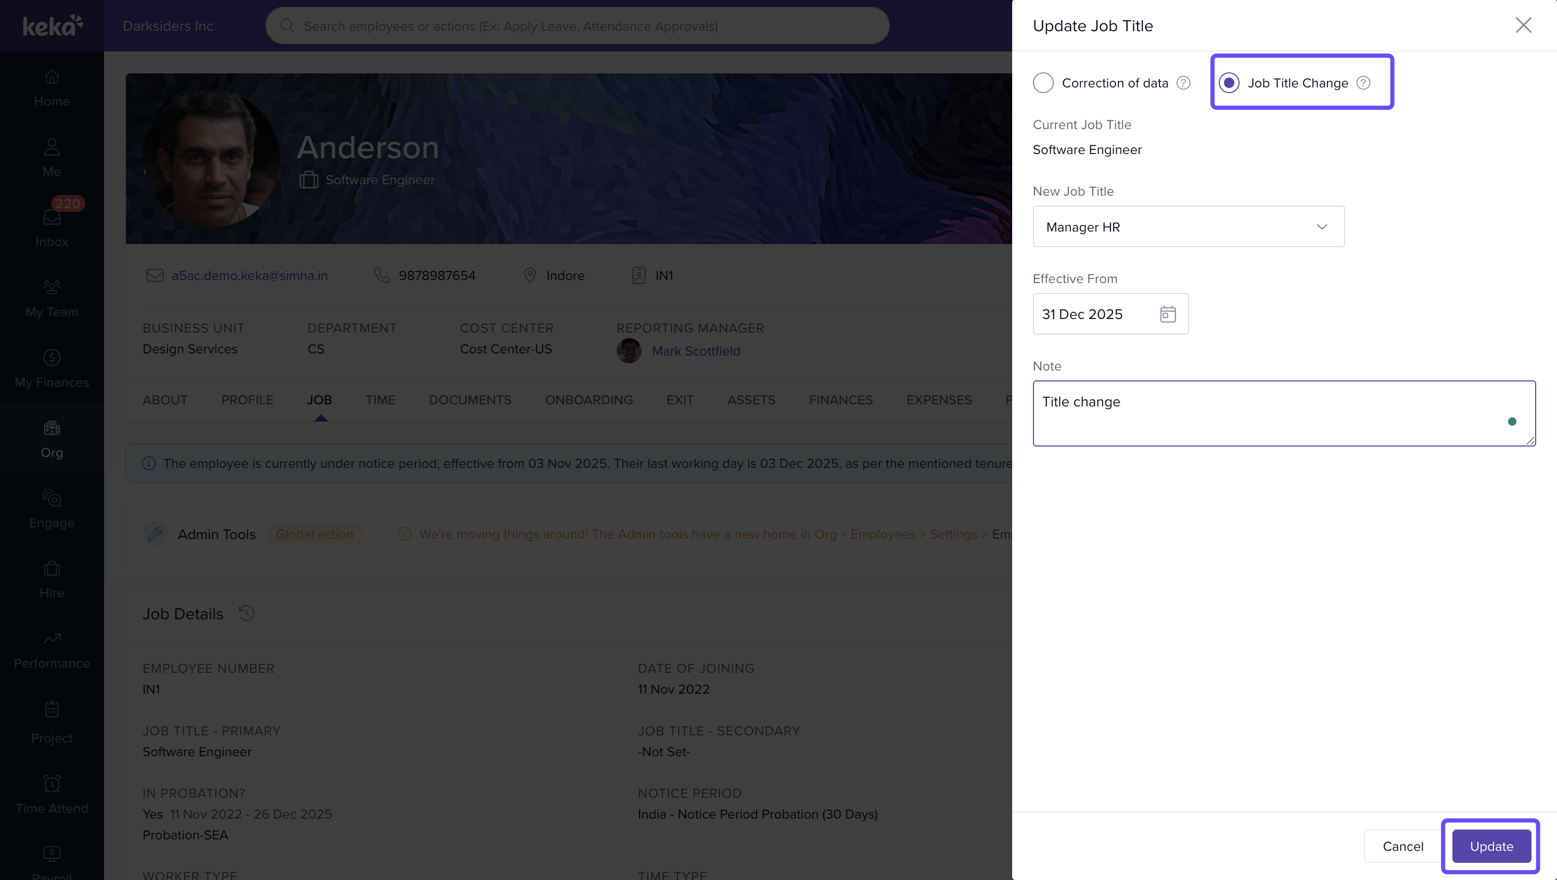The width and height of the screenshot is (1557, 880).
Task: Click the help icon beside Job Title Change
Action: coord(1363,83)
